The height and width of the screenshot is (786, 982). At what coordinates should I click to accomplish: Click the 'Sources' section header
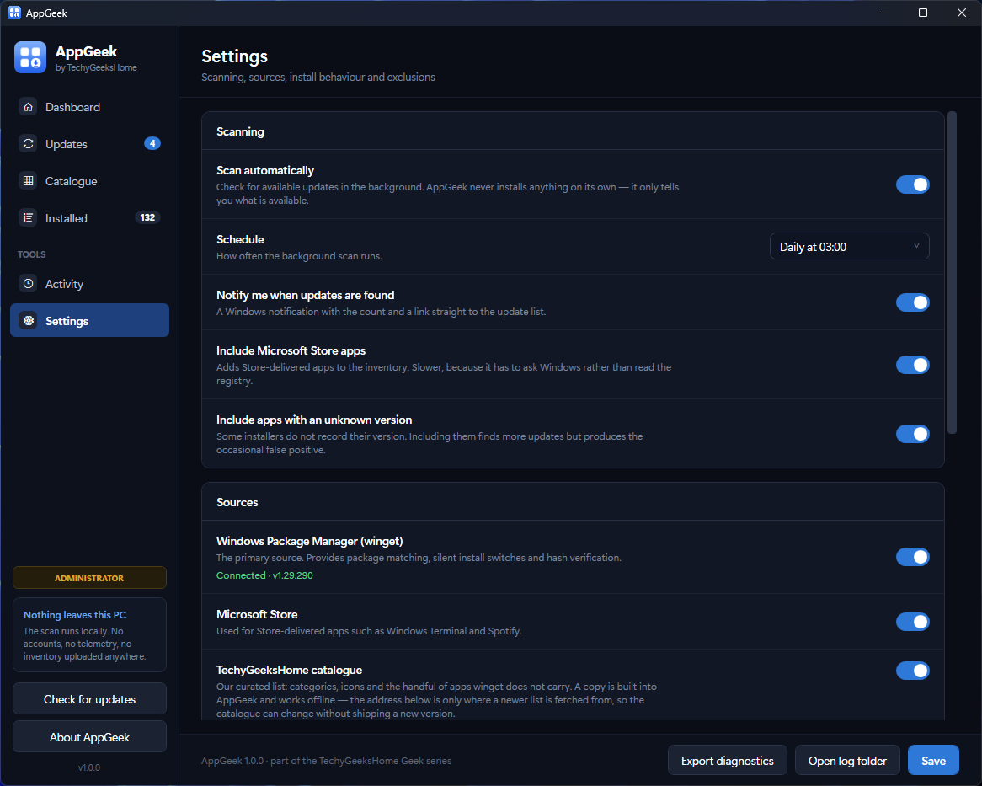237,502
